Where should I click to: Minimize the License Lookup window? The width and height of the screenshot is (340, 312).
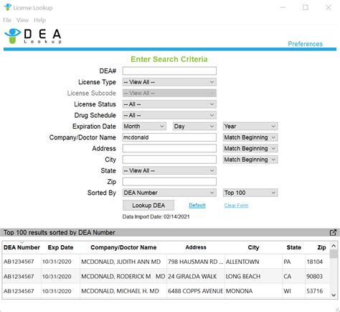click(x=283, y=7)
